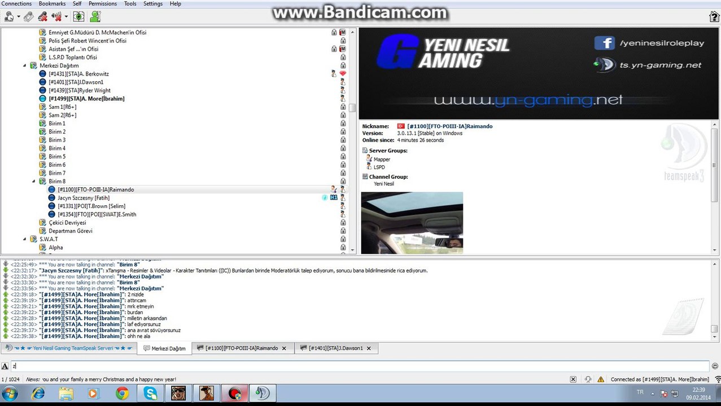This screenshot has height=406, width=721.
Task: Open dropdown arrow beside mute speakers icon
Action: point(66,17)
